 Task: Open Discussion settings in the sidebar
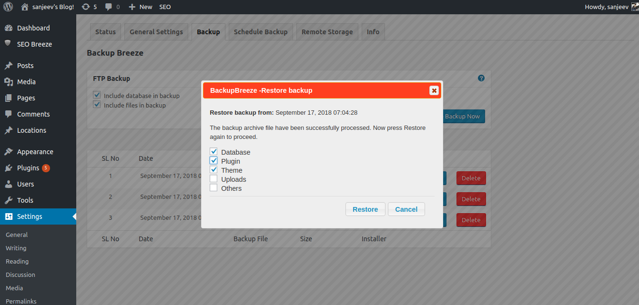point(20,275)
